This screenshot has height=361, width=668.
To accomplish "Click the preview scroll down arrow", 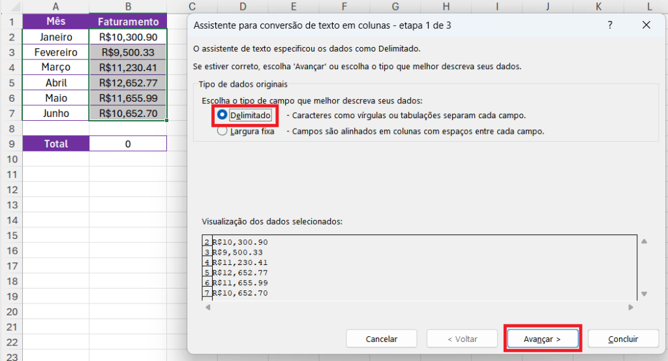I will click(644, 294).
